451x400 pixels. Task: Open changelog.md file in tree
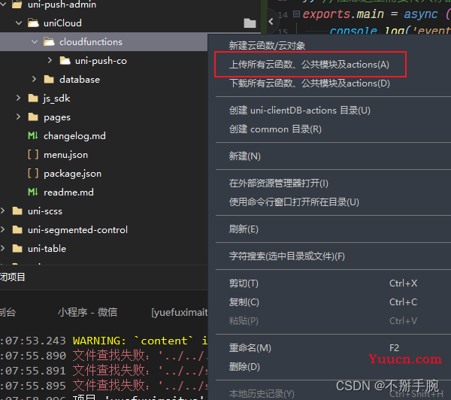point(74,136)
